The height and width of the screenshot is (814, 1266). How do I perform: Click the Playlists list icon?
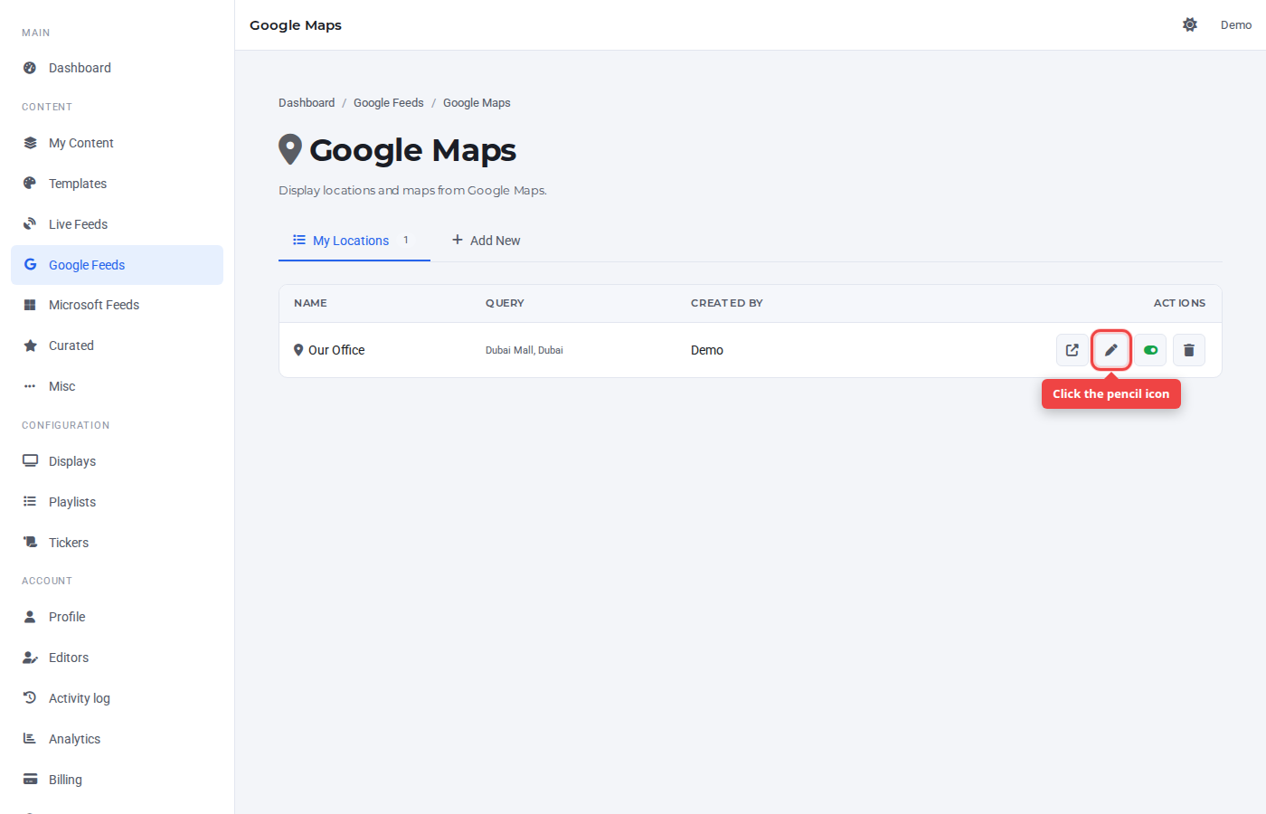tap(30, 501)
